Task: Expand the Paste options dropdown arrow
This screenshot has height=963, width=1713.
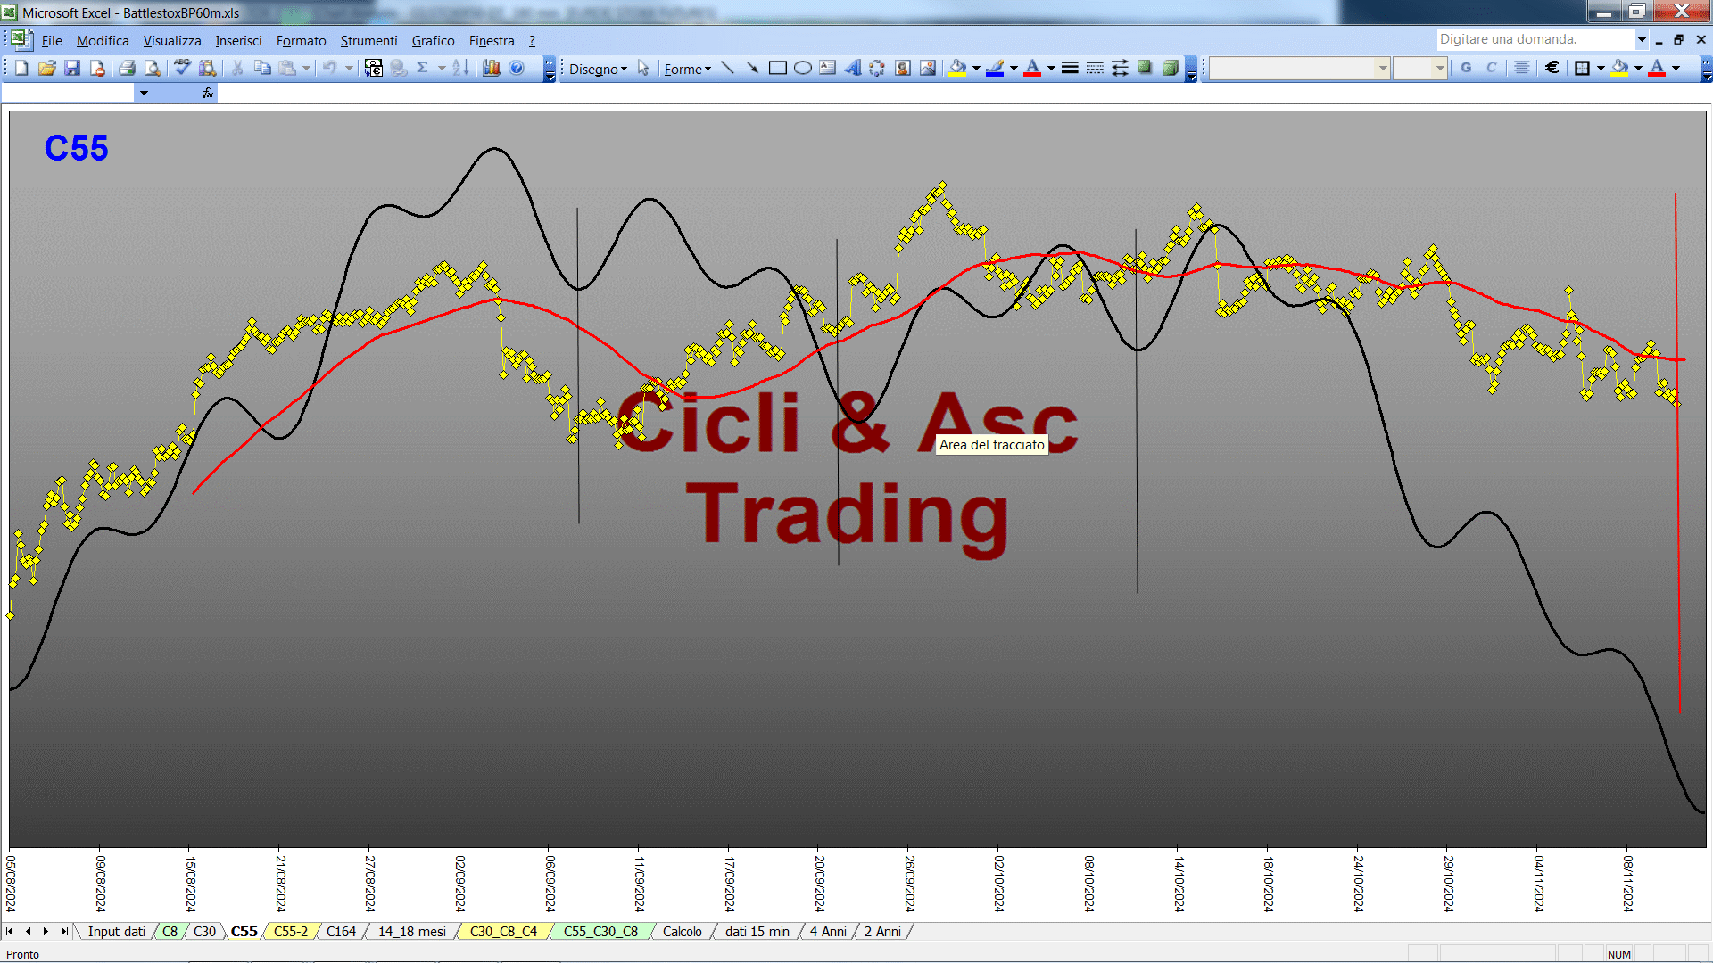Action: tap(306, 68)
